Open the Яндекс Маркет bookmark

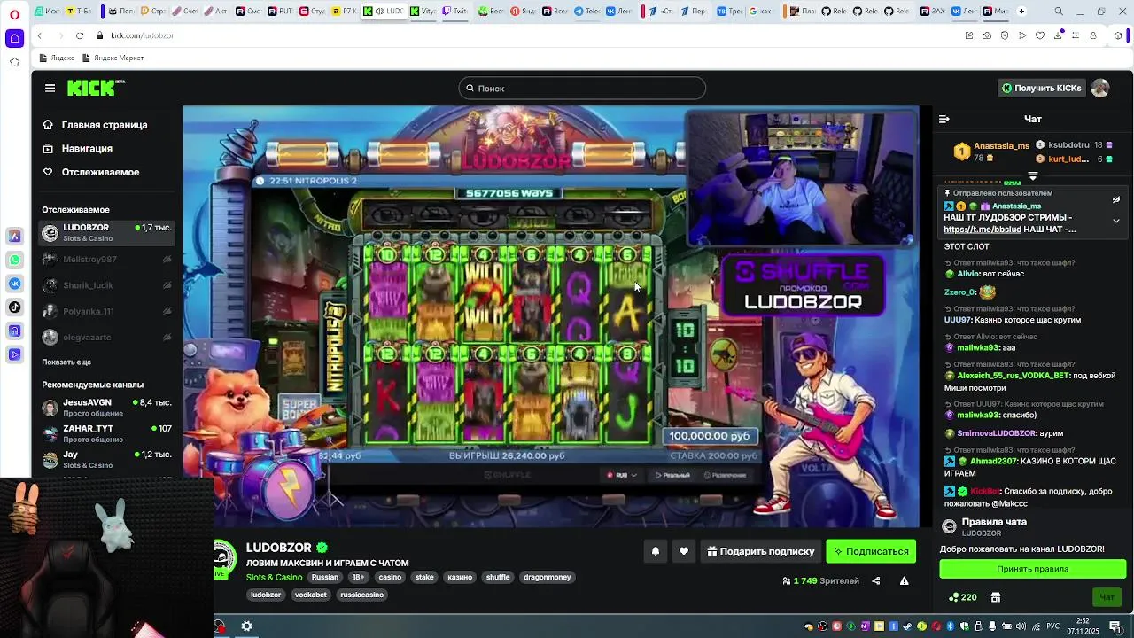[113, 58]
